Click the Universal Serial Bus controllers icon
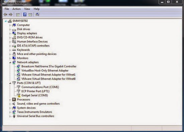 [14, 116]
